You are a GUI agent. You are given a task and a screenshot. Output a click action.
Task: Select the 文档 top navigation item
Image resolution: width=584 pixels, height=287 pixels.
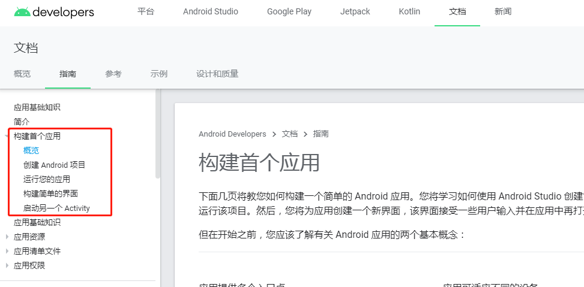pos(457,11)
